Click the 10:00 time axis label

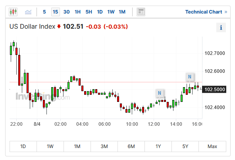coord(132,124)
